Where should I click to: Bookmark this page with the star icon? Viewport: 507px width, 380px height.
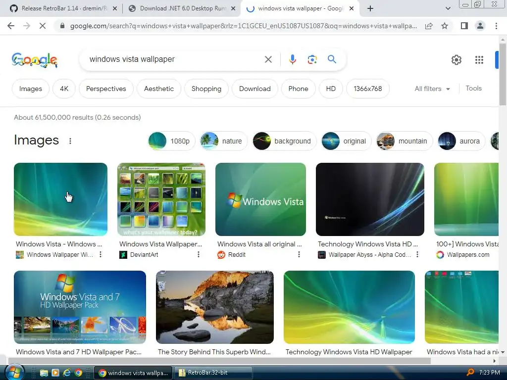tap(445, 26)
